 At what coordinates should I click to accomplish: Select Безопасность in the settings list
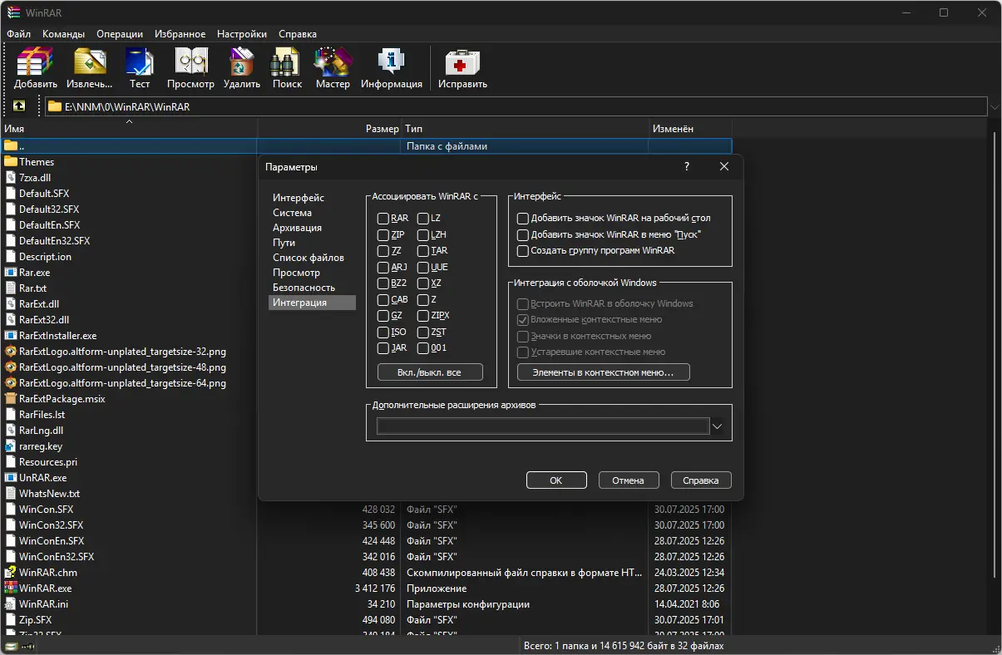304,288
